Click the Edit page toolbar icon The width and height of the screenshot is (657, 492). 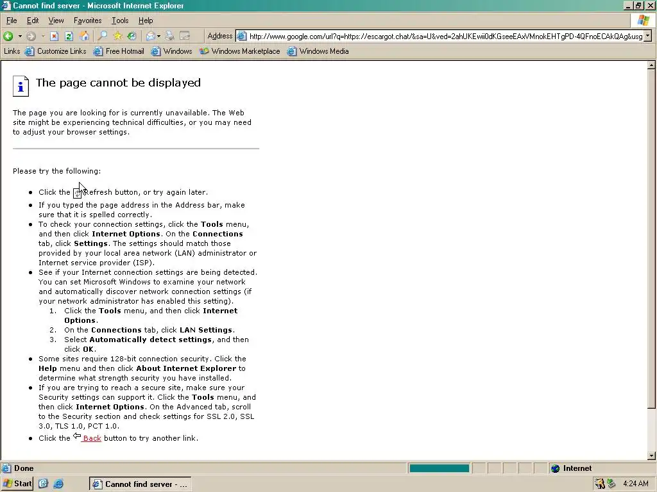[185, 36]
